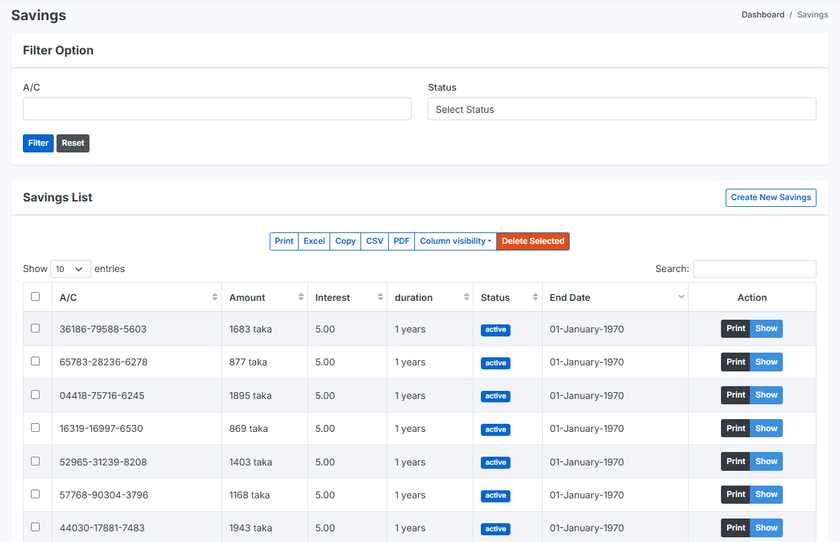Screen dimensions: 840x542
Task: Click the amount 877 taka
Action: tap(248, 362)
